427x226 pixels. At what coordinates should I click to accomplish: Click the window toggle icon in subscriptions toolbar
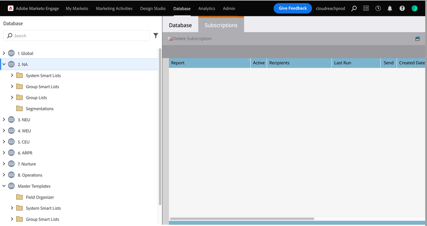(x=418, y=39)
